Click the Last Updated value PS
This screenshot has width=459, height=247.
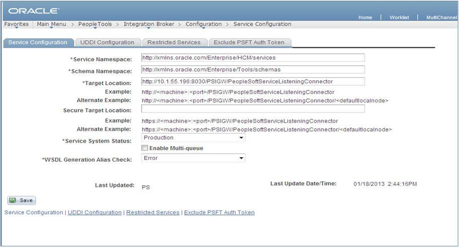[x=146, y=187]
